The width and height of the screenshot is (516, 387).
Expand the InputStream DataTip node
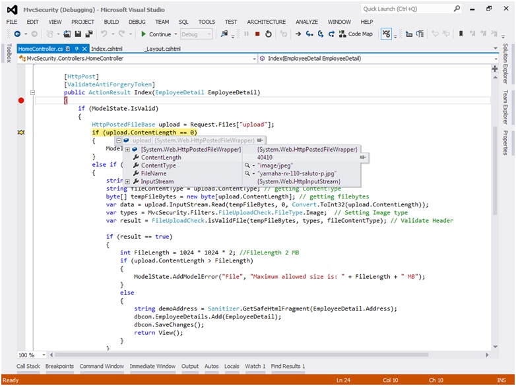point(127,181)
